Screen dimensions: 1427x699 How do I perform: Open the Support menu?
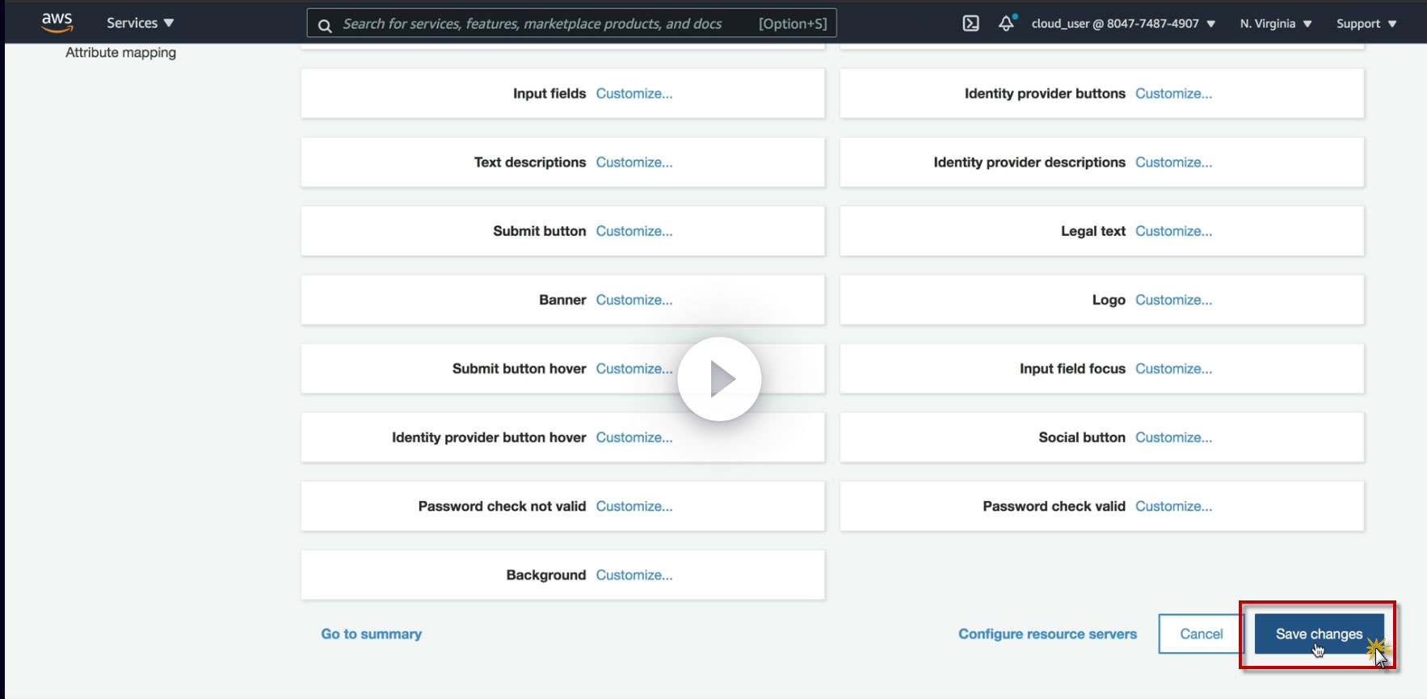point(1366,23)
